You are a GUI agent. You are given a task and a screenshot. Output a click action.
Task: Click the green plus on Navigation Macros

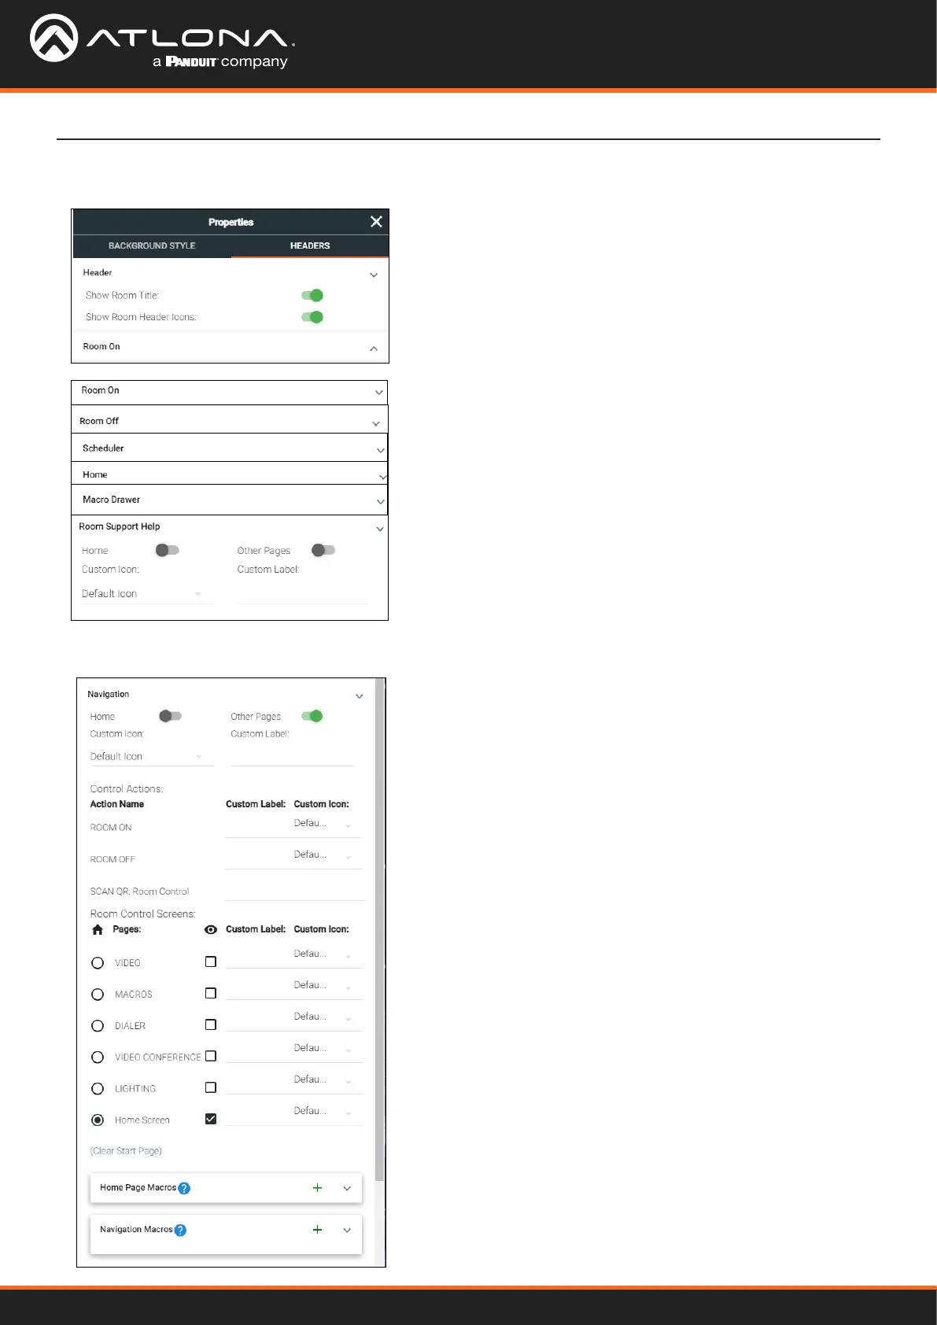317,1230
